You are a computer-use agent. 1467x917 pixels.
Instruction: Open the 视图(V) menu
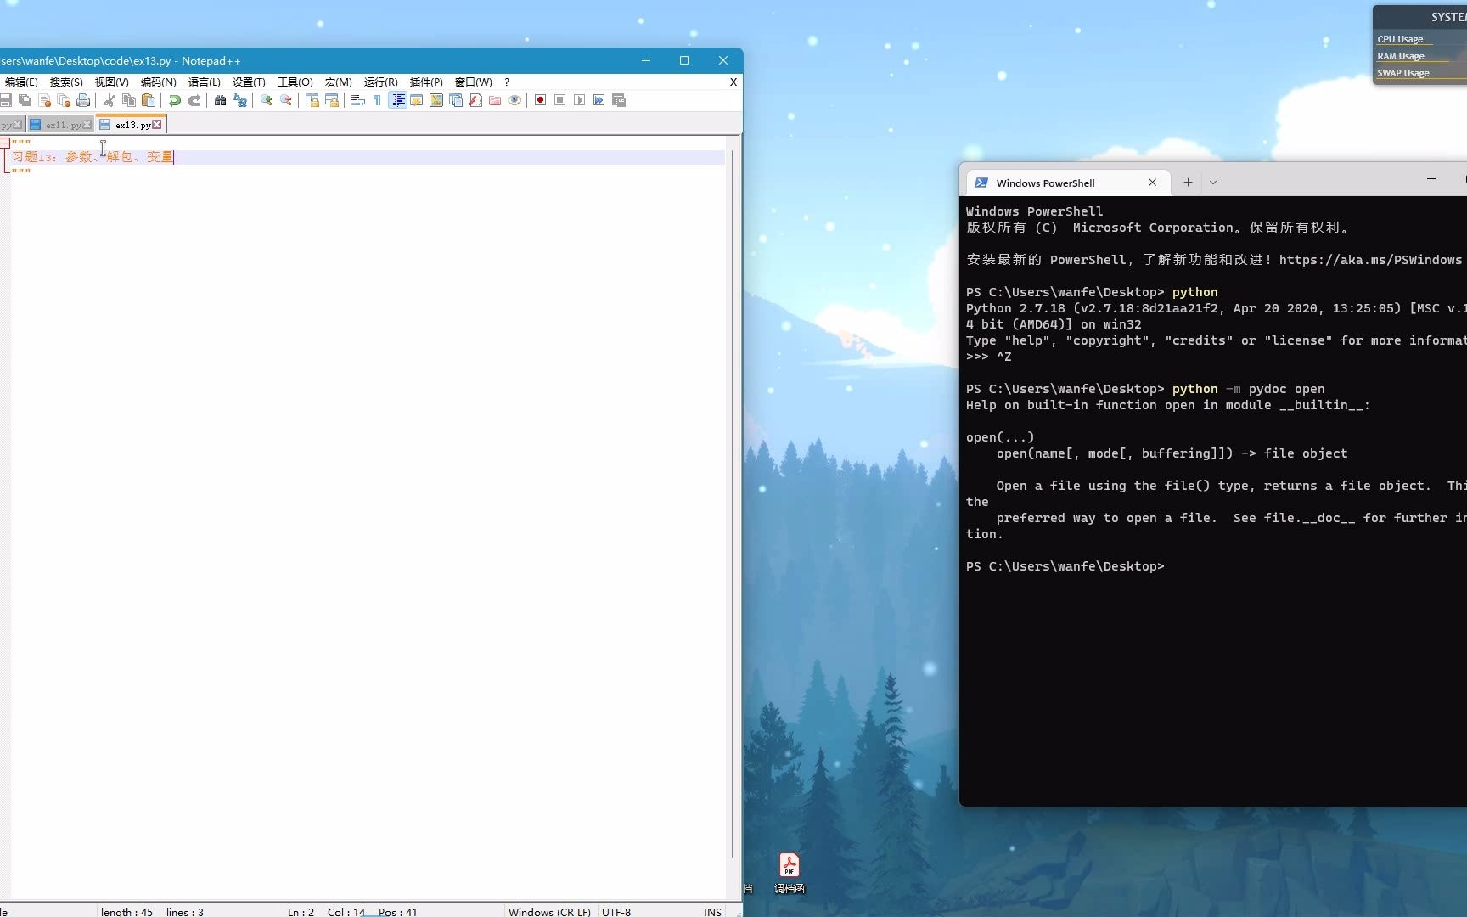click(111, 82)
